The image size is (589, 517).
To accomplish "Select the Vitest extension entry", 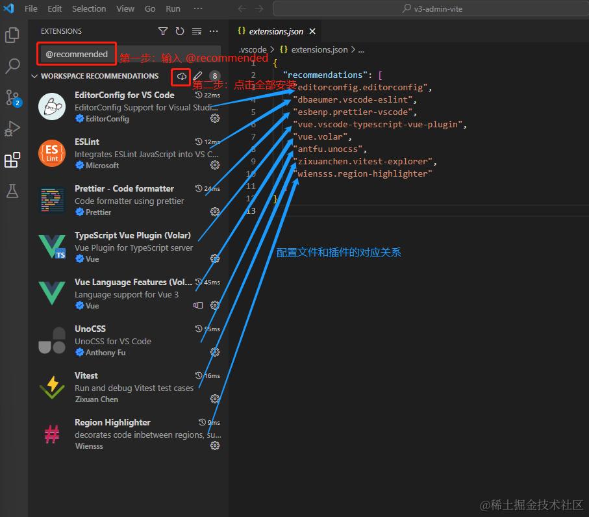I will point(129,387).
